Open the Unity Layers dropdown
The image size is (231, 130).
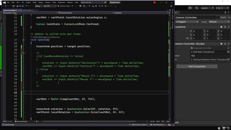[x=207, y=8]
